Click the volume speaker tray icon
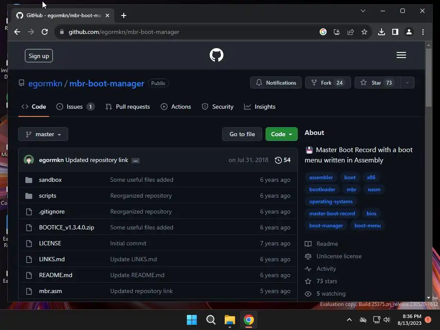 point(387,320)
